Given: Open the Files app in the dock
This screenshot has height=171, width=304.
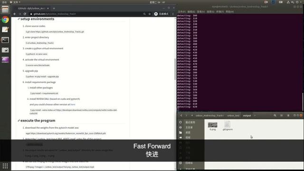Looking at the screenshot, I should click(x=5, y=9).
